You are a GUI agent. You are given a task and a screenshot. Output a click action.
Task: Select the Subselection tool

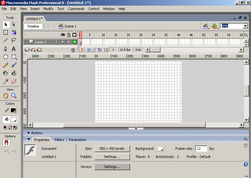click(14, 24)
